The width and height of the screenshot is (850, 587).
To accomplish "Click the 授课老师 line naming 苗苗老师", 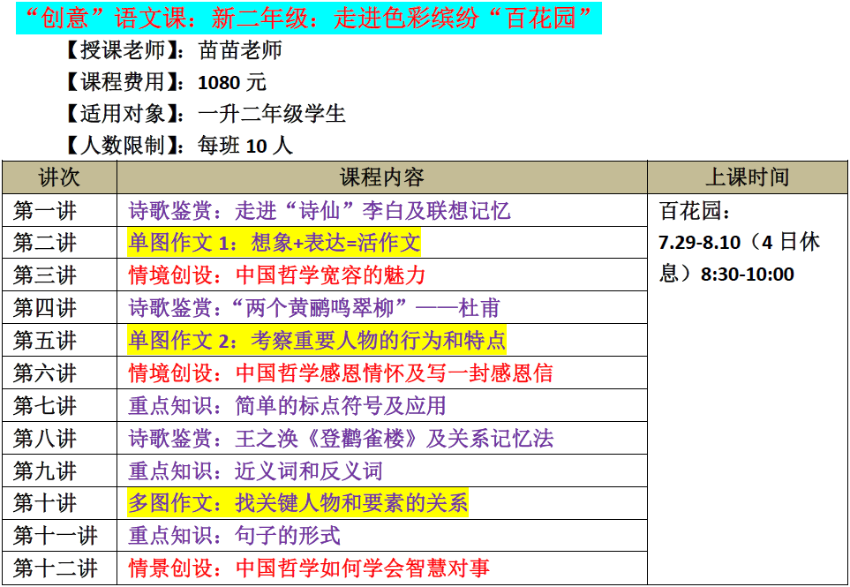I will (173, 50).
